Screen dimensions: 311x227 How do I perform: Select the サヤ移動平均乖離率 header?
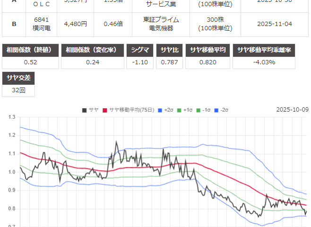pyautogui.click(x=264, y=50)
